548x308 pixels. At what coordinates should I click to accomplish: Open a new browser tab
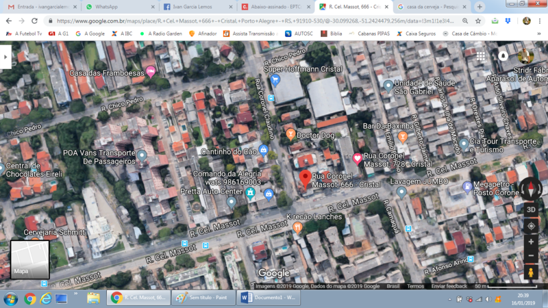pos(480,7)
